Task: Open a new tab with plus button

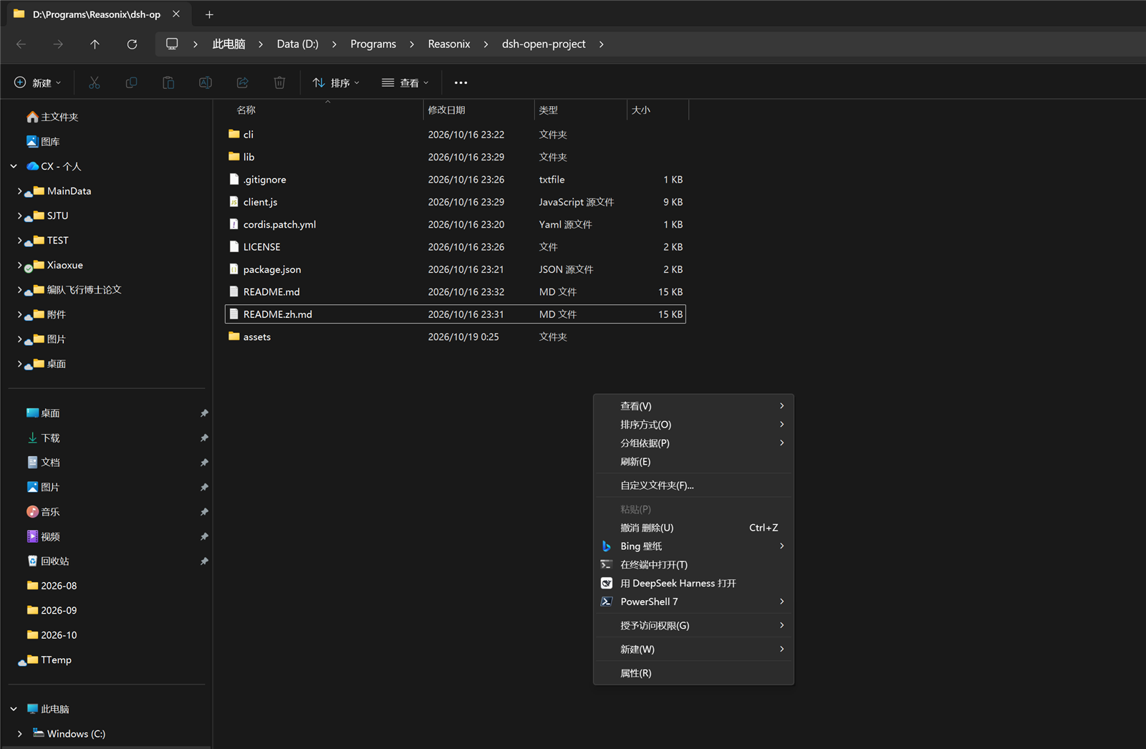Action: click(209, 14)
